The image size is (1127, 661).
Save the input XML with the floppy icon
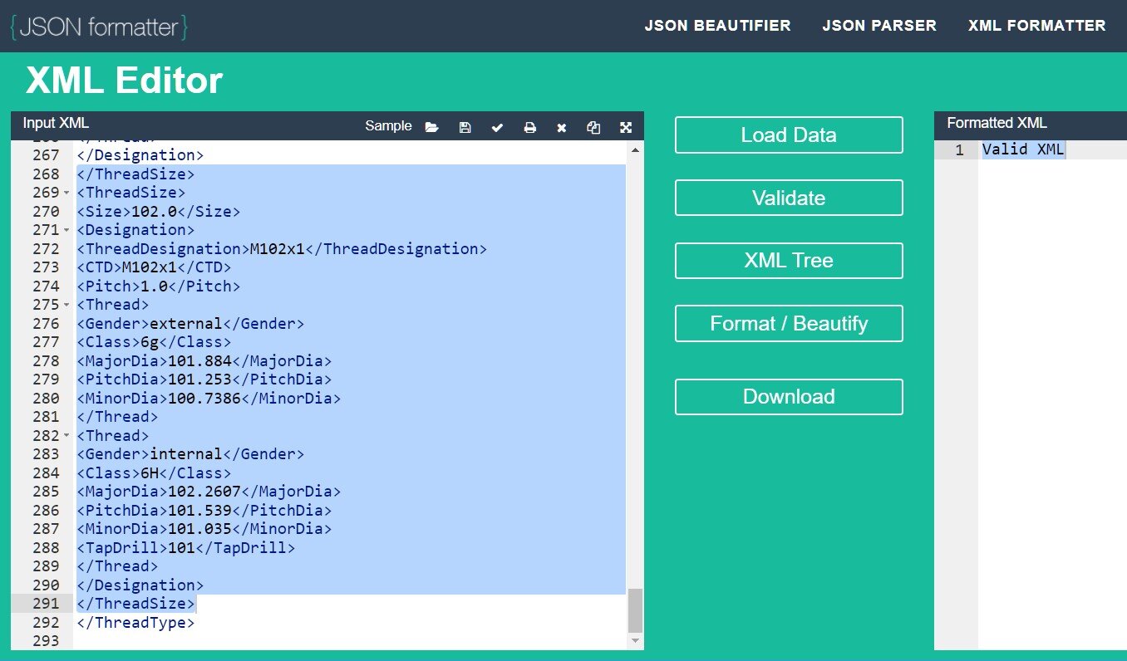[465, 127]
